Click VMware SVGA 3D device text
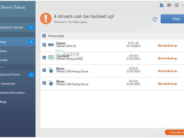Image resolution: width=184 pixels, height=138 pixels. tap(66, 46)
